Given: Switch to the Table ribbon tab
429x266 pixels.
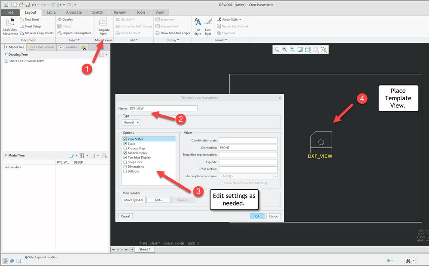Looking at the screenshot, I should coord(51,12).
